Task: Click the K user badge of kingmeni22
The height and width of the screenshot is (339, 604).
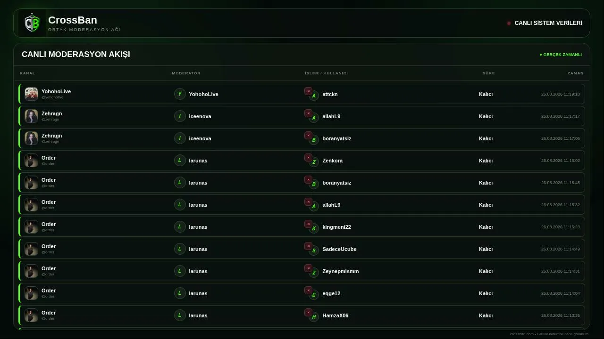Action: tap(314, 229)
